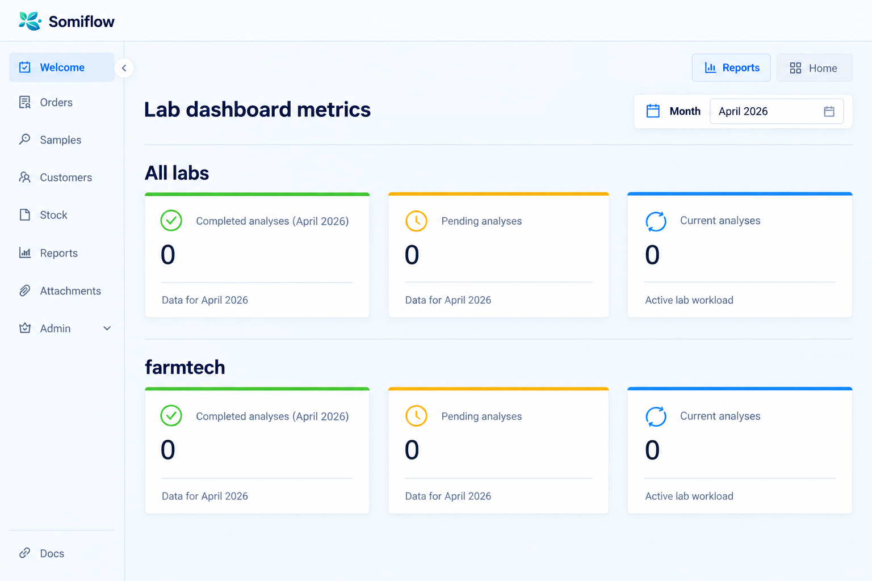
Task: Click All labs completed analyses checkmark icon
Action: [x=171, y=221]
